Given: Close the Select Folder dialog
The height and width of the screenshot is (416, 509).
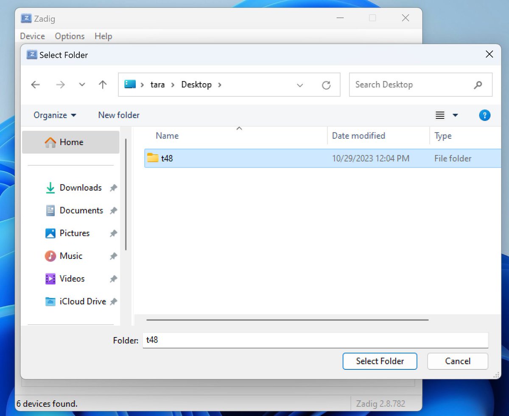Looking at the screenshot, I should tap(489, 54).
